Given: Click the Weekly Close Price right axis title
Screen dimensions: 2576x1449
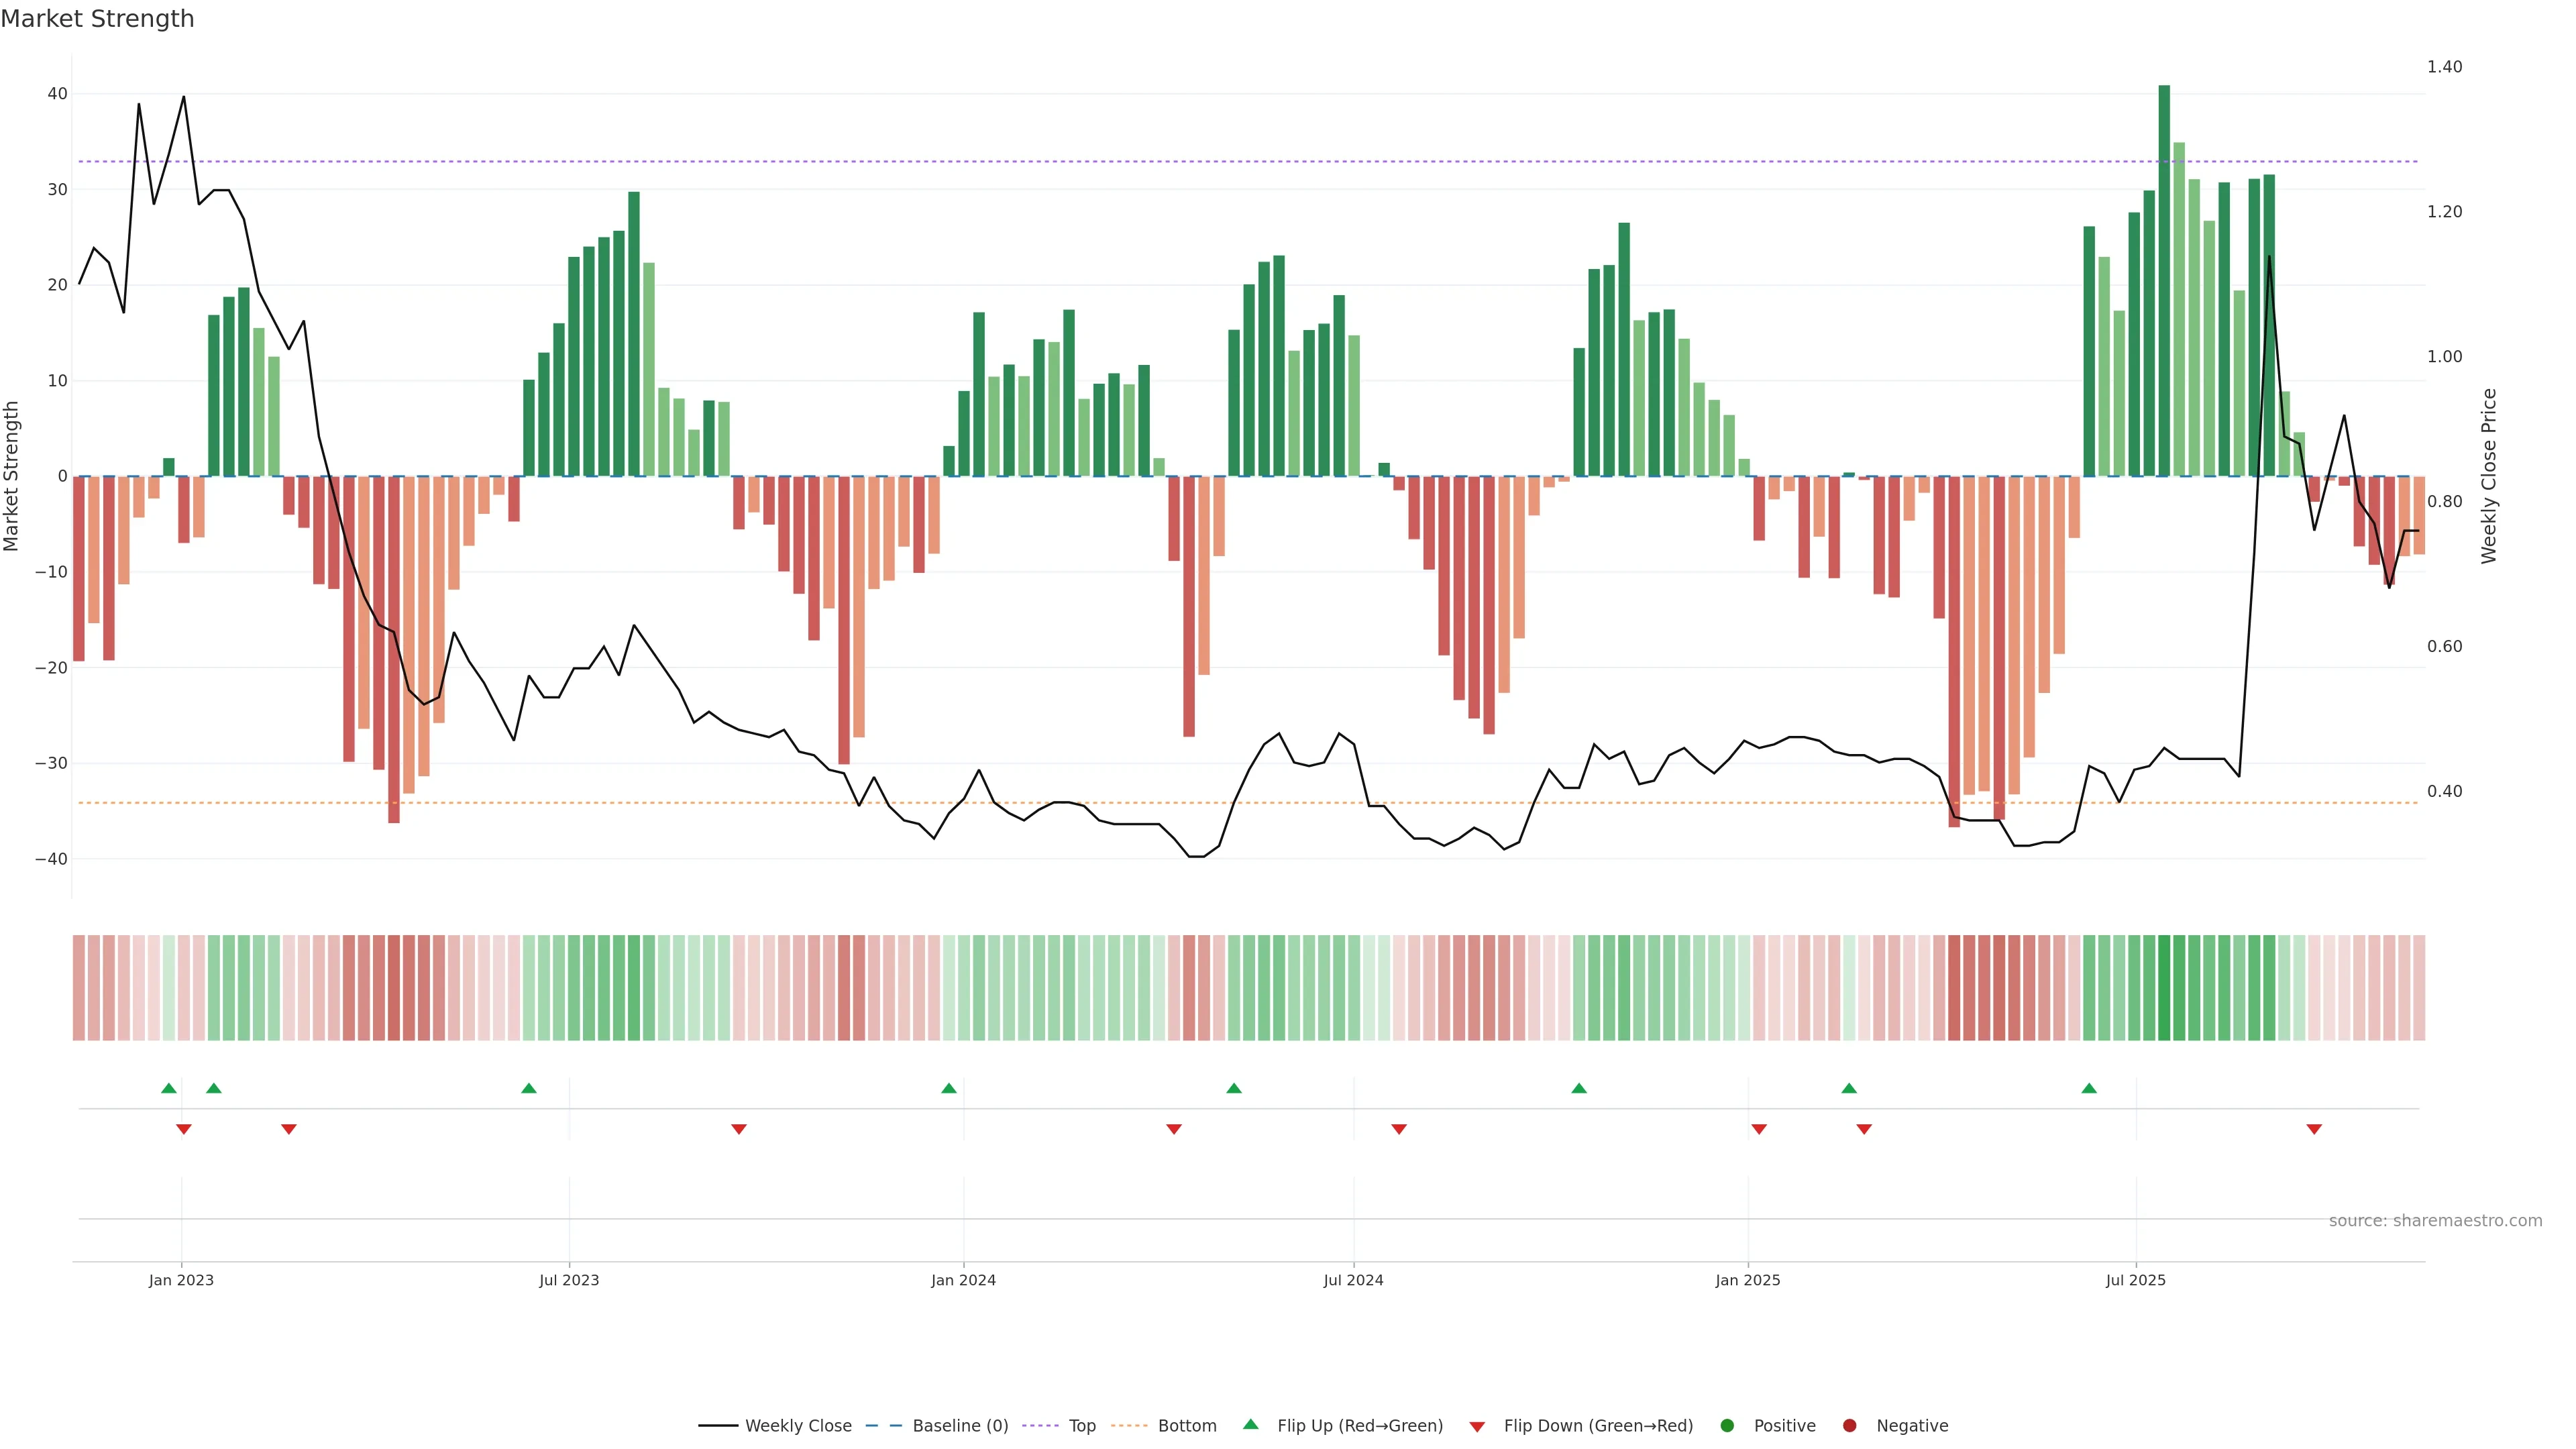Looking at the screenshot, I should coord(2489,476).
